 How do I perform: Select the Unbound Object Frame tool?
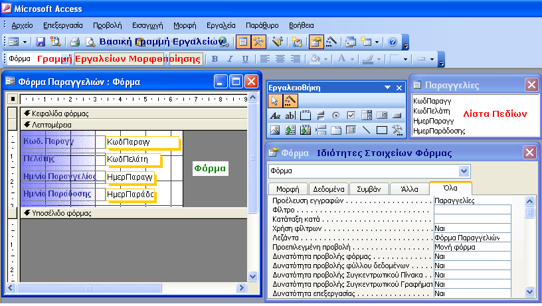coord(290,130)
